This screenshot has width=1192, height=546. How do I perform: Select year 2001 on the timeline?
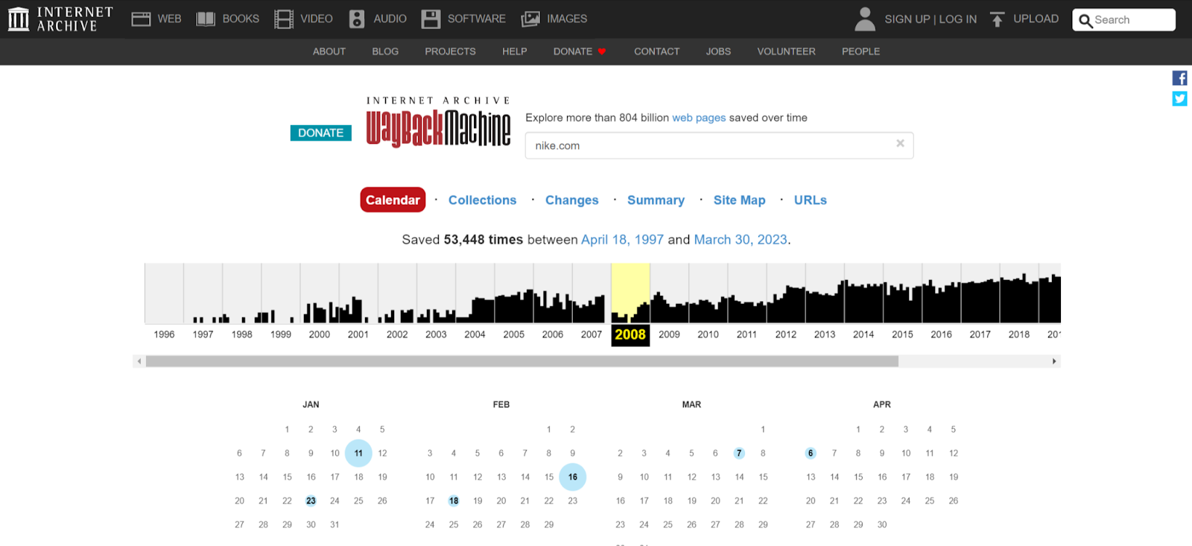(x=358, y=334)
